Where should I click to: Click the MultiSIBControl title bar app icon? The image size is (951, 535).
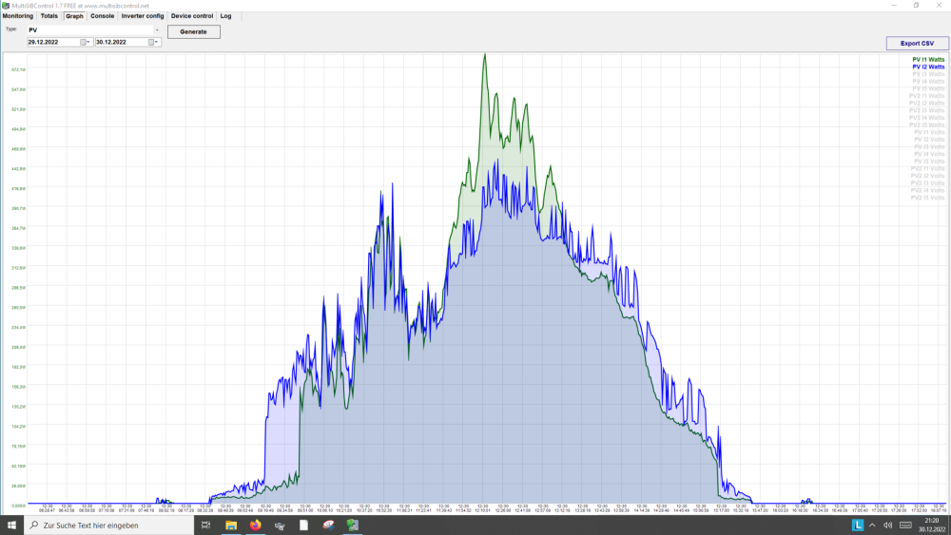pos(6,6)
